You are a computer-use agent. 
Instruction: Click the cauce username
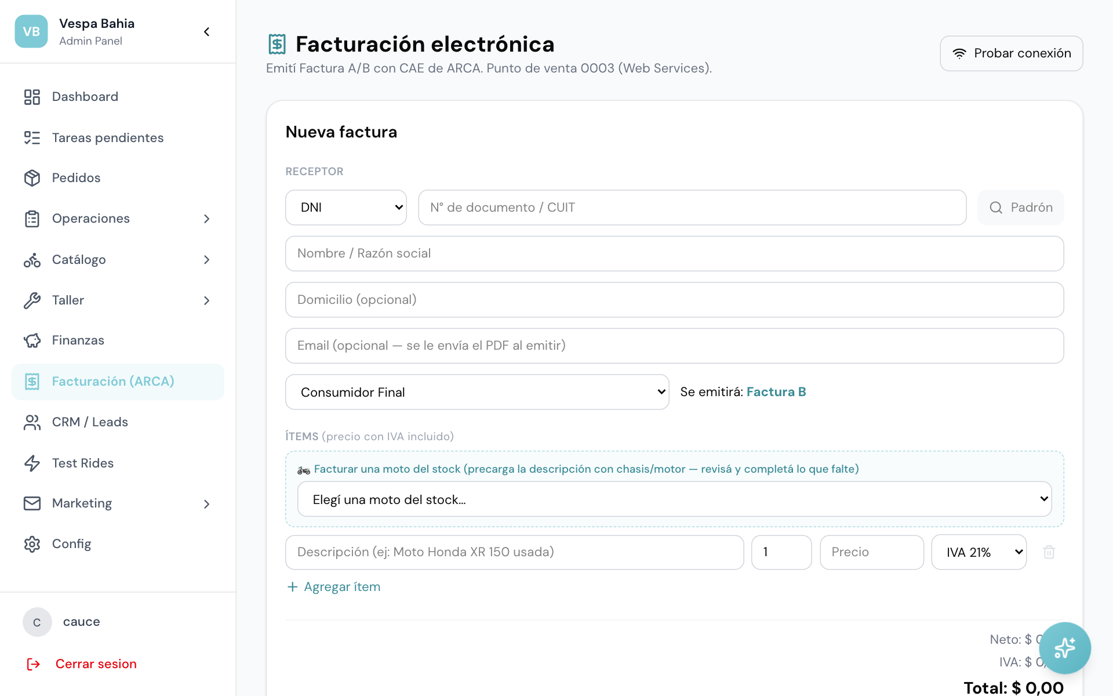[x=81, y=622]
